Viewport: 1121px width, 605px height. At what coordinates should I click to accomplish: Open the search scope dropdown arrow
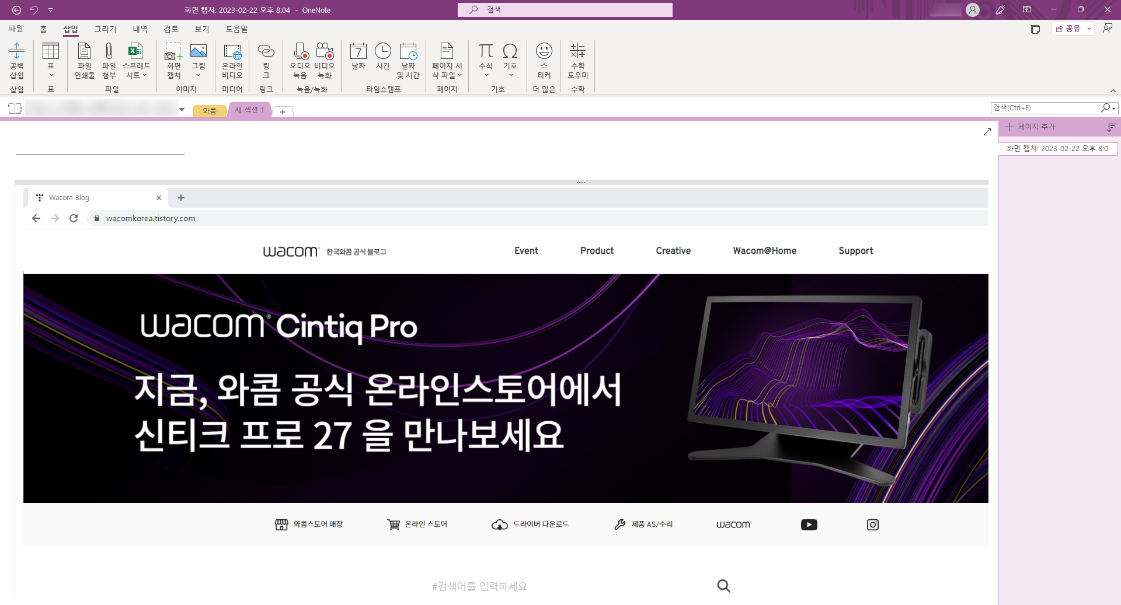coord(1114,109)
